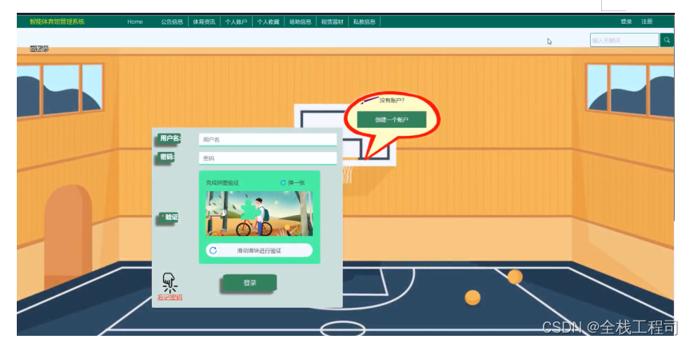Open the 个人账户 navigation item
This screenshot has height=343, width=690.
click(237, 22)
